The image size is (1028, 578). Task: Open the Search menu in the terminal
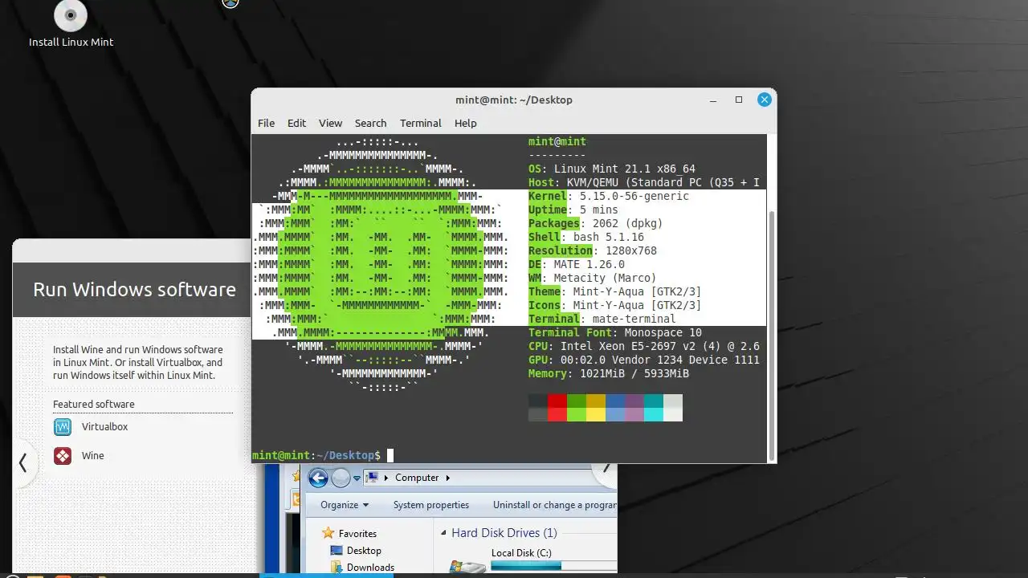pyautogui.click(x=370, y=123)
